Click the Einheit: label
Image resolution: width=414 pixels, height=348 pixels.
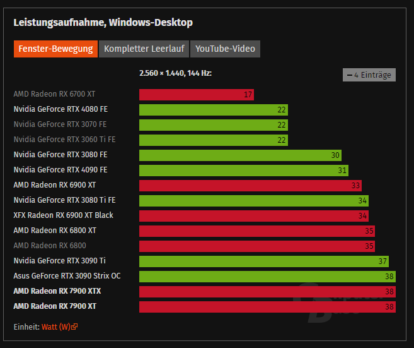(26, 327)
